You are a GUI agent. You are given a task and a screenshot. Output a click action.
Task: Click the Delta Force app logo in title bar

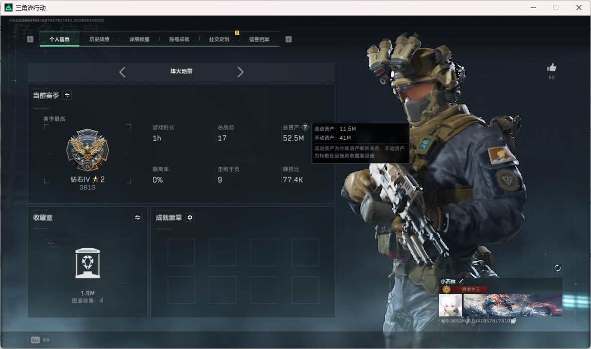tap(9, 8)
